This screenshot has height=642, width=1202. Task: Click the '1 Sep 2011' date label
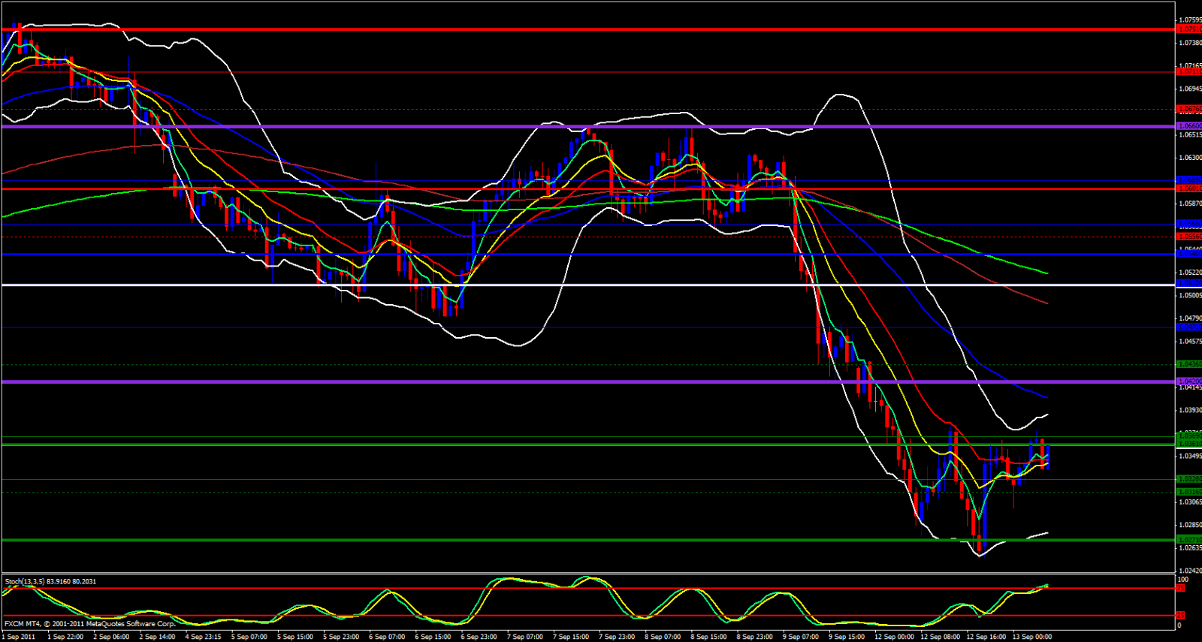[x=18, y=637]
